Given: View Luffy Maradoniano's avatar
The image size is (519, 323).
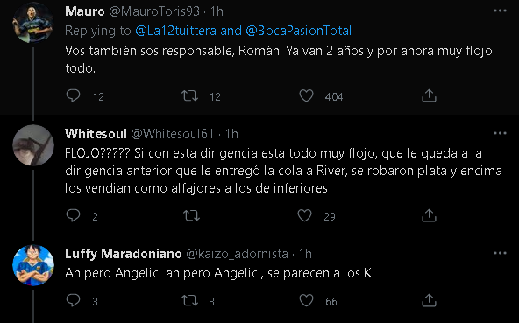Looking at the screenshot, I should coord(33,265).
